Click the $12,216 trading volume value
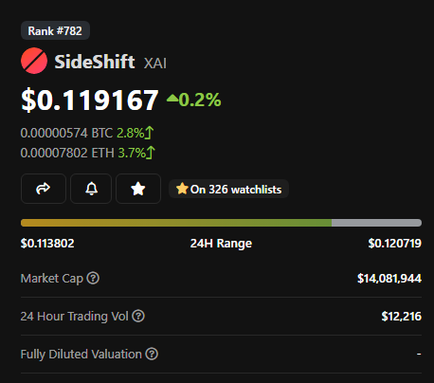434x383 pixels. 402,317
